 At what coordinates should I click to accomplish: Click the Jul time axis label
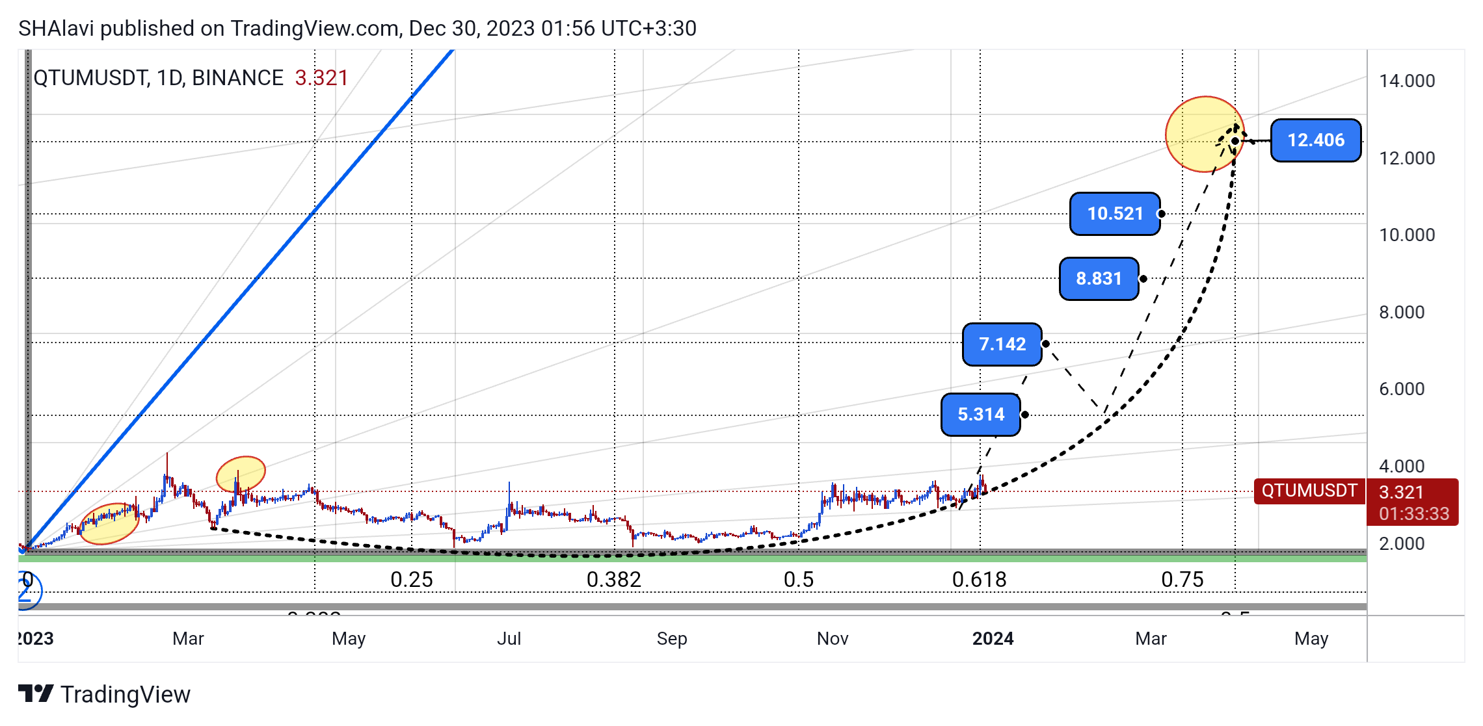point(509,639)
